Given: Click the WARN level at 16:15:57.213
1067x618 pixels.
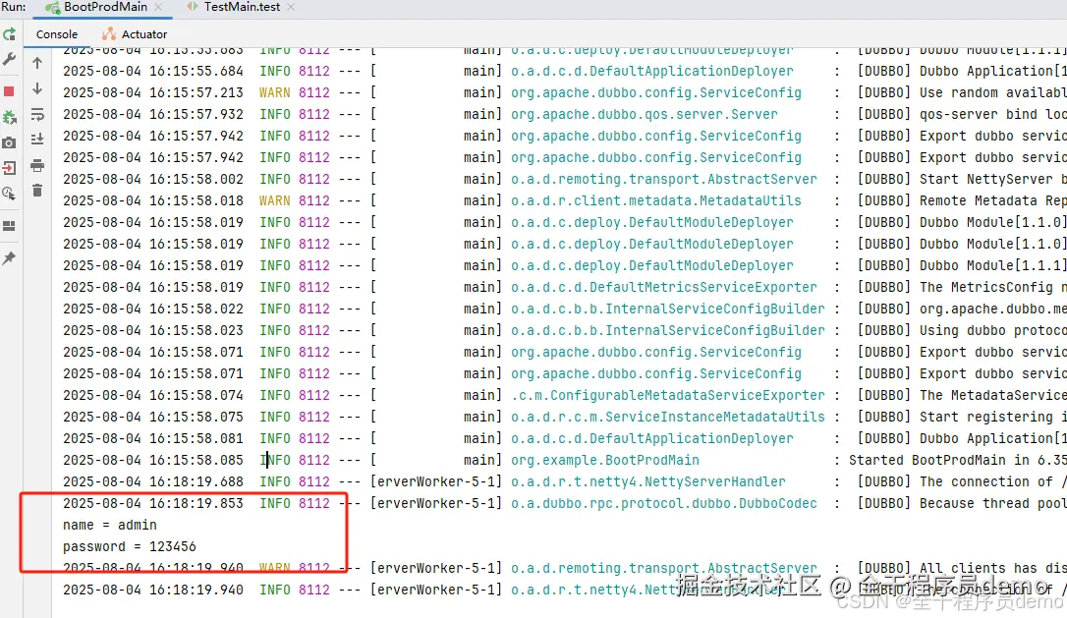Looking at the screenshot, I should pyautogui.click(x=274, y=92).
